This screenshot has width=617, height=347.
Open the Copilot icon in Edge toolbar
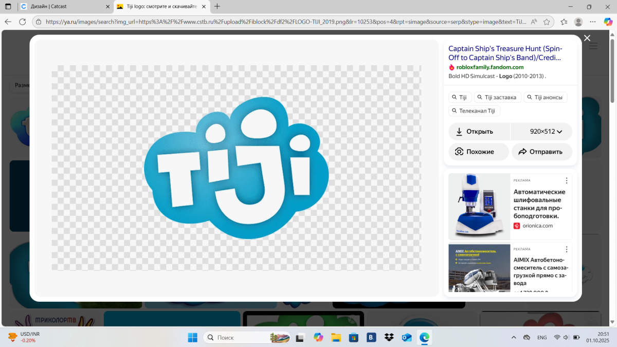pyautogui.click(x=608, y=22)
